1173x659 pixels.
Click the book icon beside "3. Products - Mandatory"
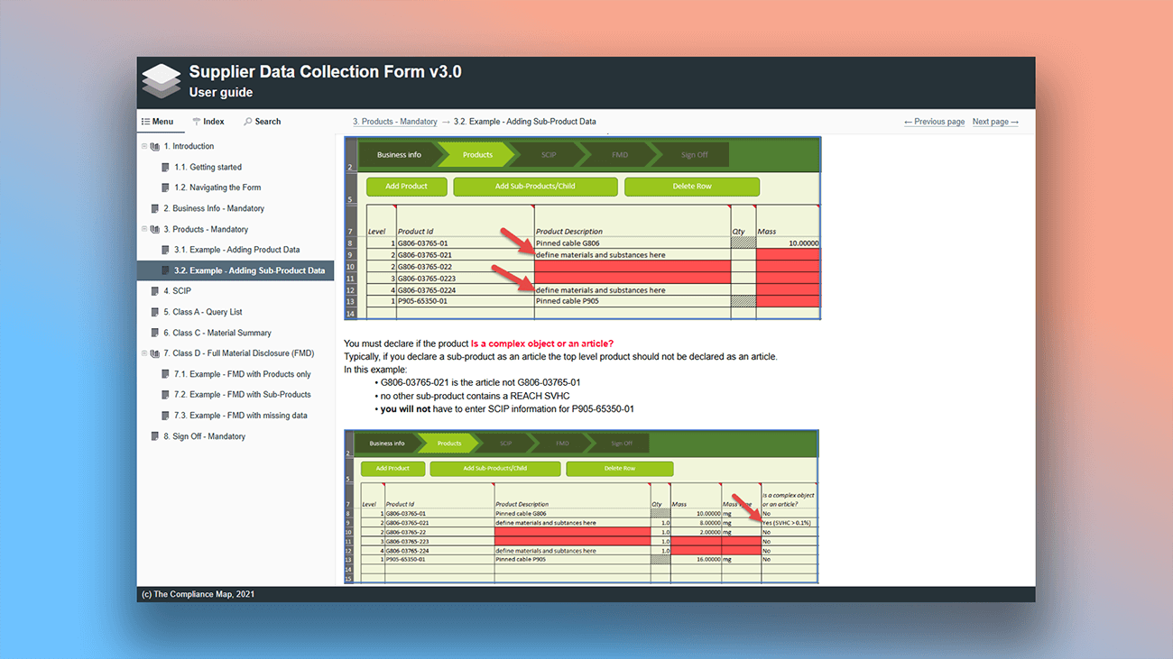pyautogui.click(x=155, y=228)
